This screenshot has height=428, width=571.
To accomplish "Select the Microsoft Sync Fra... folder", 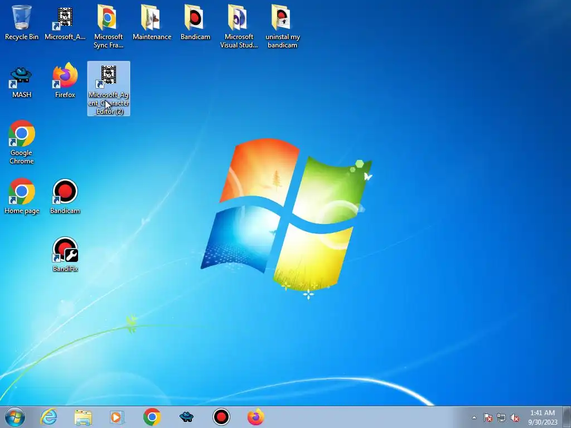I will pyautogui.click(x=108, y=26).
